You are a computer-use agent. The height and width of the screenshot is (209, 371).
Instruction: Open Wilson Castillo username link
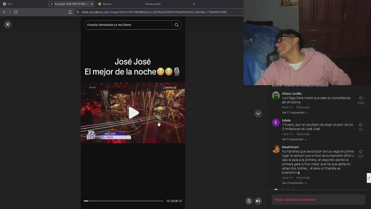tap(292, 94)
